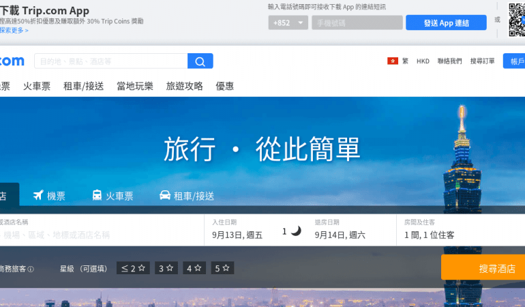Click the info icon beside 商務旅客
Viewport: 525px width, 307px height.
pos(31,269)
